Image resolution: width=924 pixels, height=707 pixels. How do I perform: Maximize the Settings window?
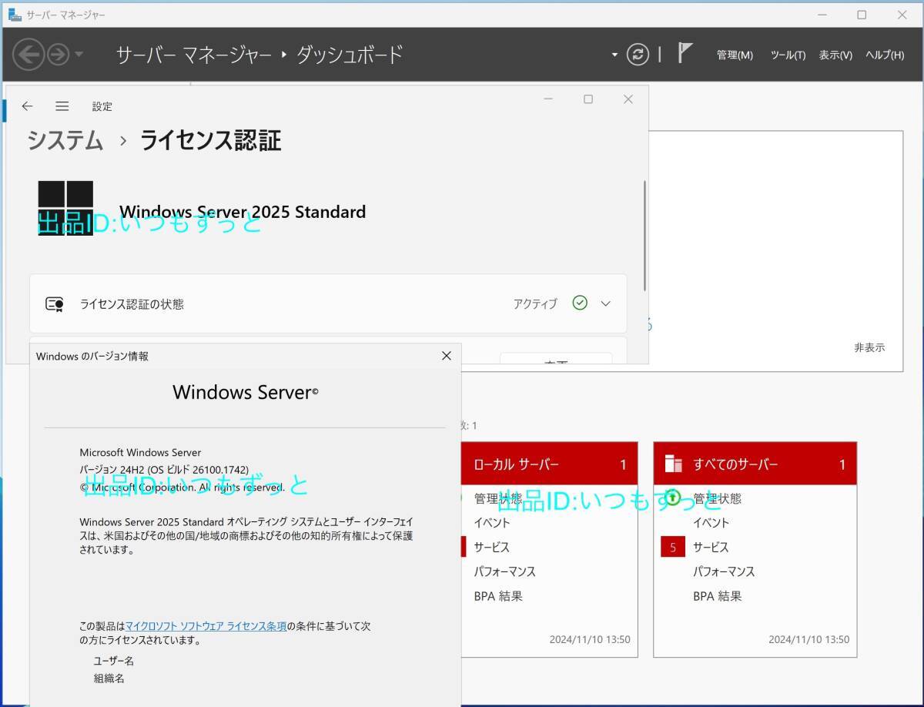(x=588, y=99)
